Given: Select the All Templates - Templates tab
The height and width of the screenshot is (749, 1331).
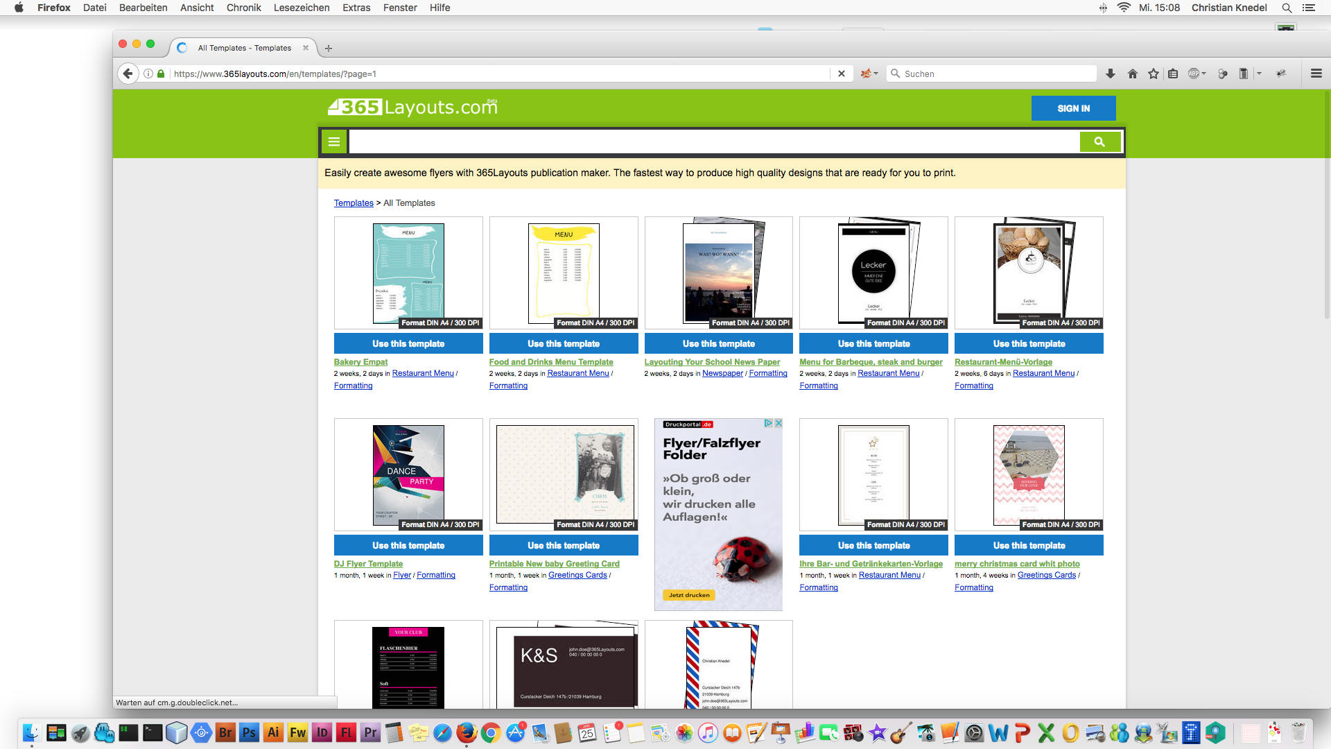Looking at the screenshot, I should tap(244, 47).
